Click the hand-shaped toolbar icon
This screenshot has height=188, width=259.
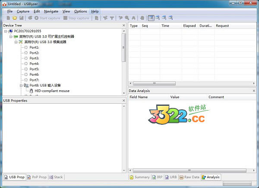point(142,18)
